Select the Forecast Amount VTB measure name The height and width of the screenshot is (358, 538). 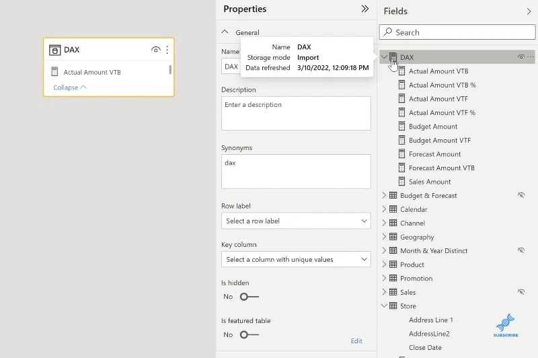tap(442, 168)
